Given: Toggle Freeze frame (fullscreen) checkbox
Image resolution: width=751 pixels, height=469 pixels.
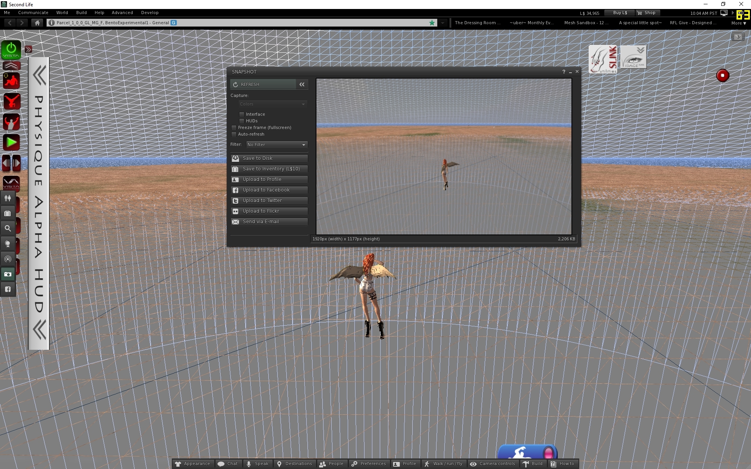Looking at the screenshot, I should coord(234,127).
